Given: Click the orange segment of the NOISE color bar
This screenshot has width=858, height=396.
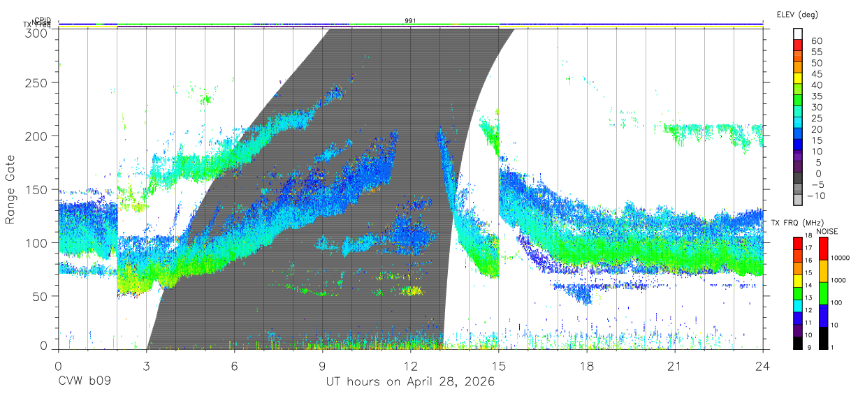Looking at the screenshot, I should click(x=822, y=271).
